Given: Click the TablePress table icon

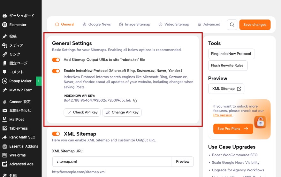Looking at the screenshot, I should pos(5,128).
